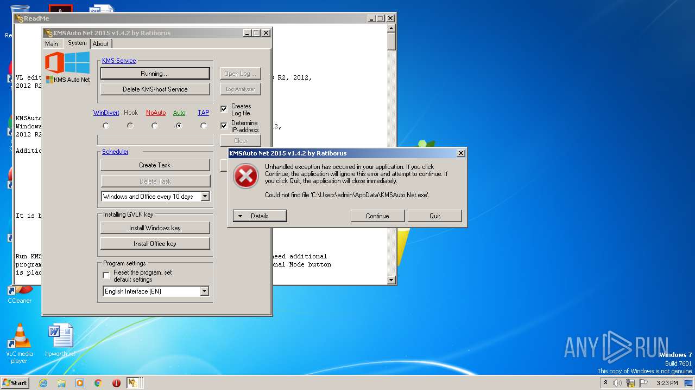The height and width of the screenshot is (390, 695).
Task: Switch to the About tab
Action: (x=100, y=44)
